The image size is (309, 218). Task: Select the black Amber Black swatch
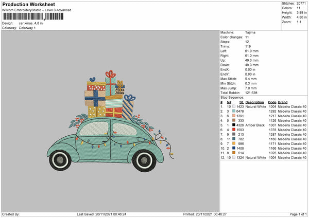tap(234, 125)
